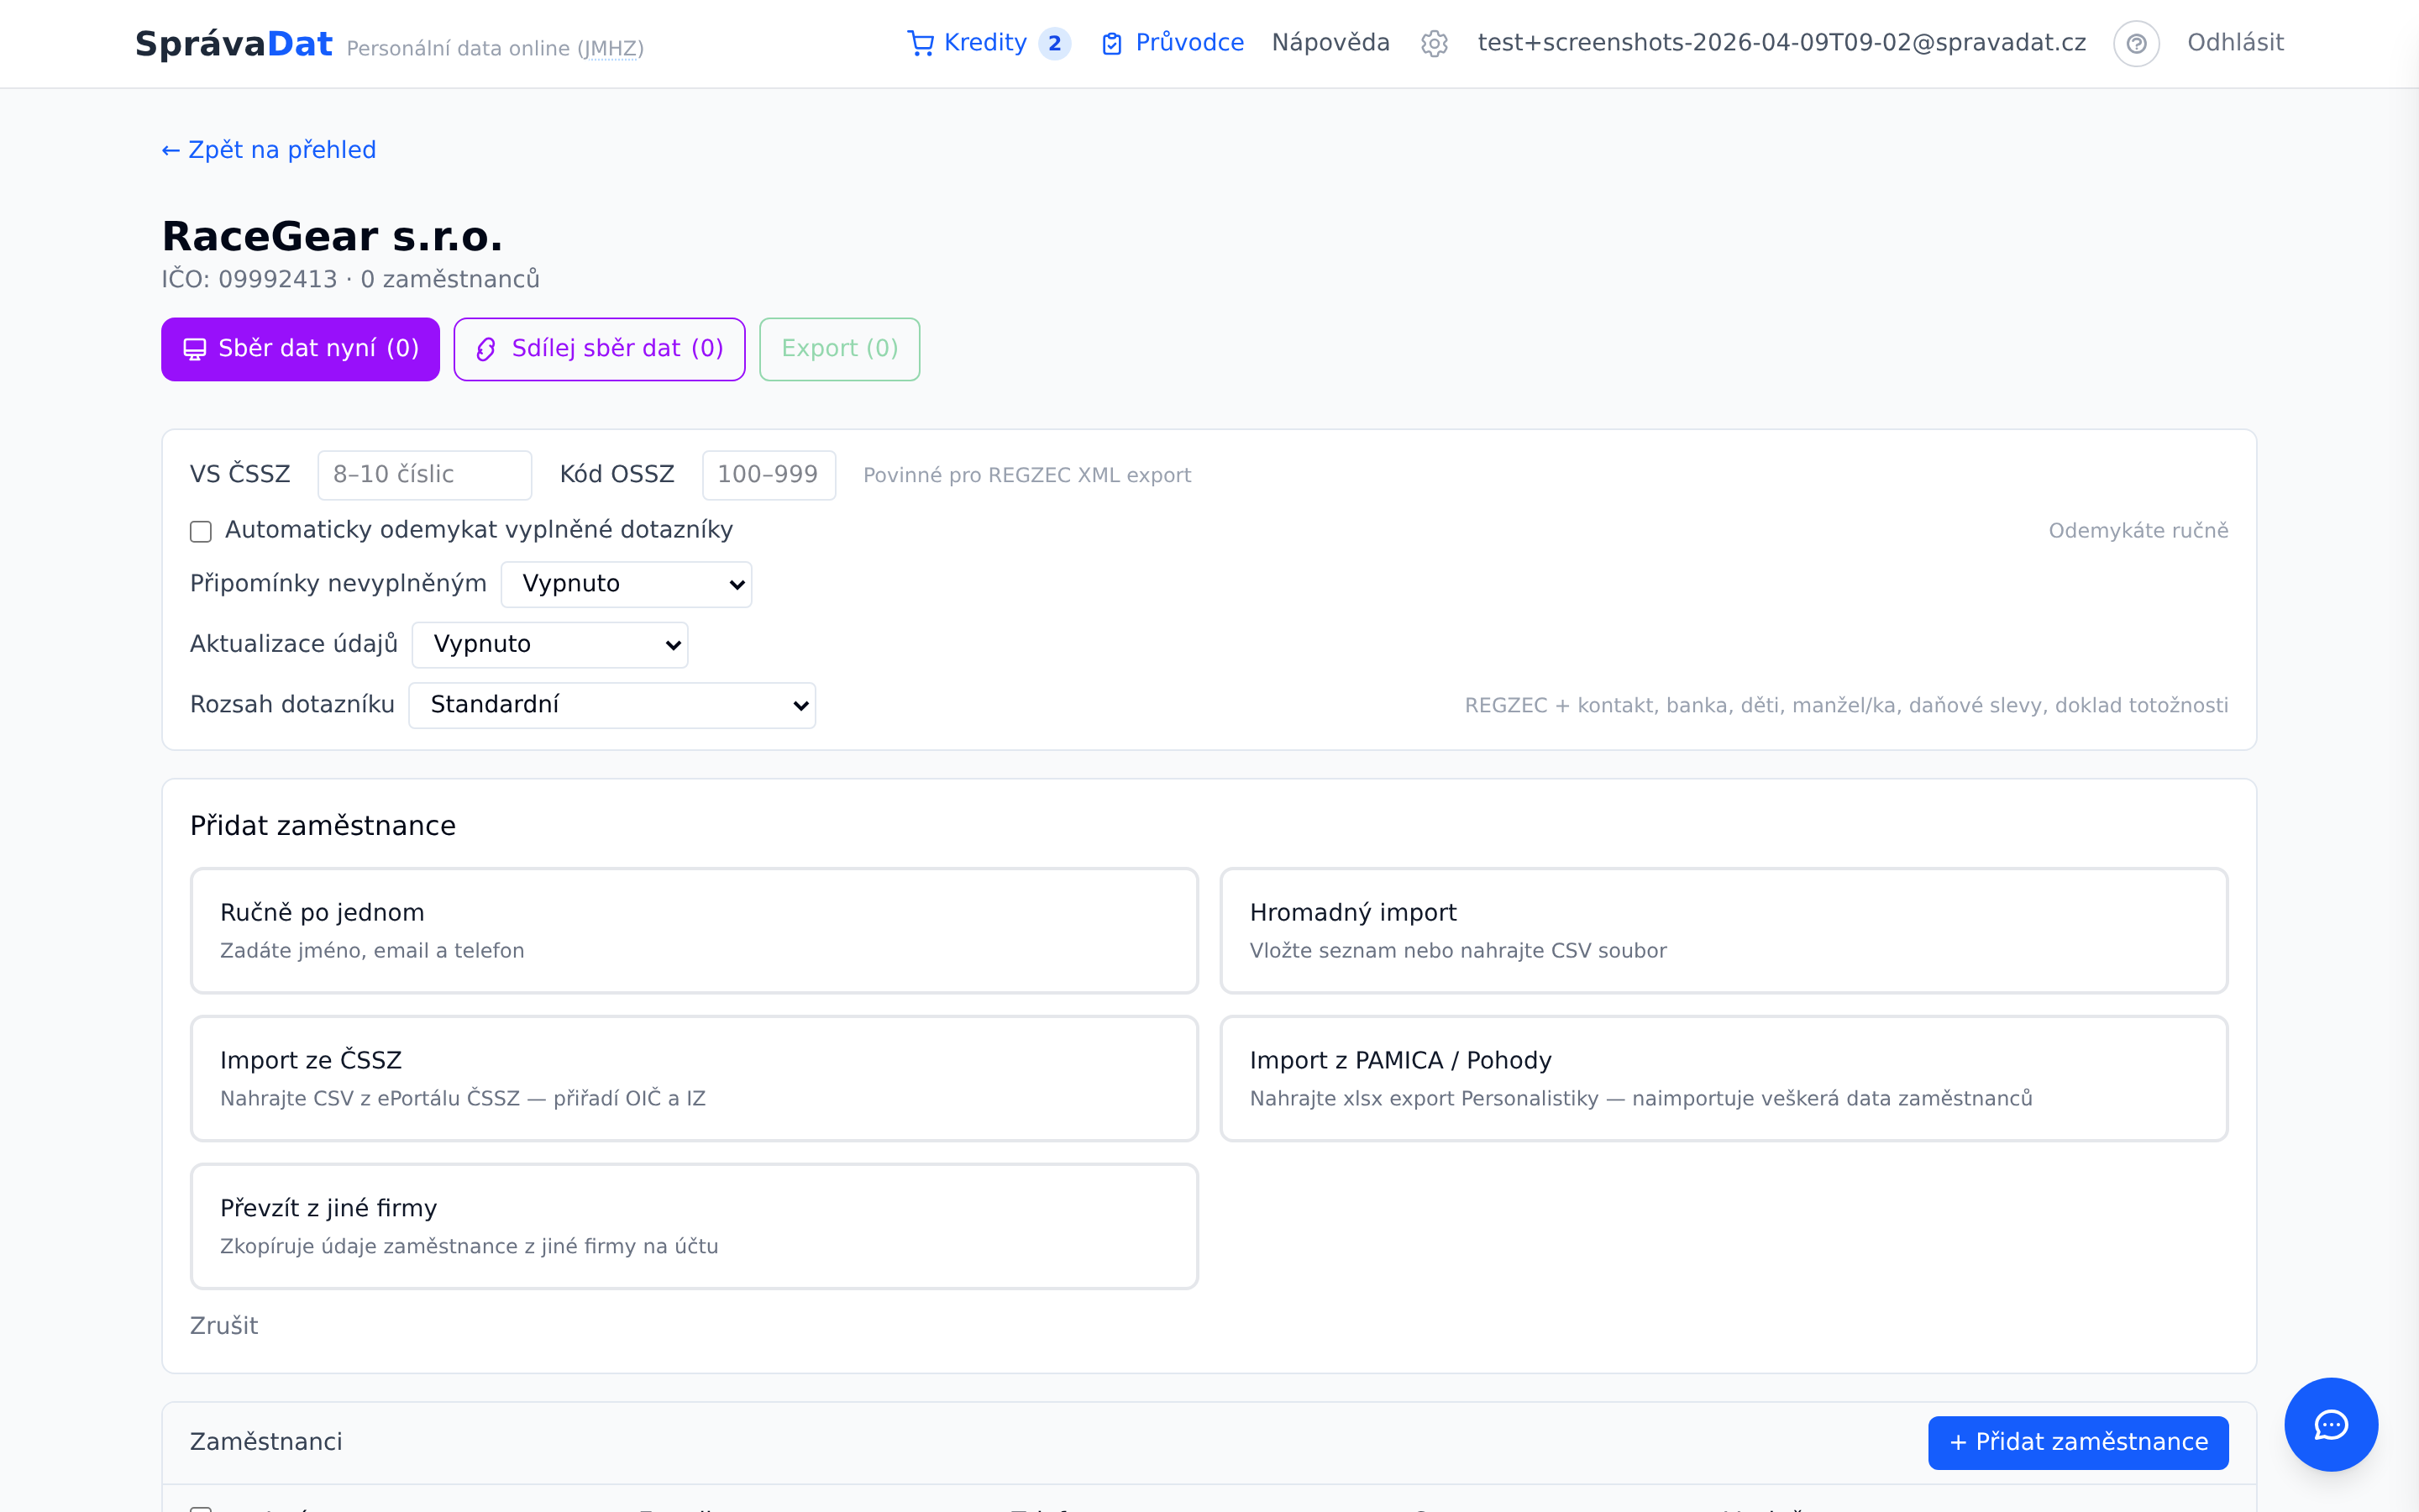Expand the Aktualizace údajů dropdown
2419x1512 pixels.
tap(550, 645)
